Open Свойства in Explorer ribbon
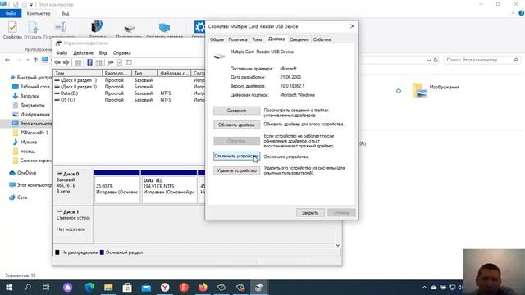This screenshot has height=295, width=525. point(12,30)
